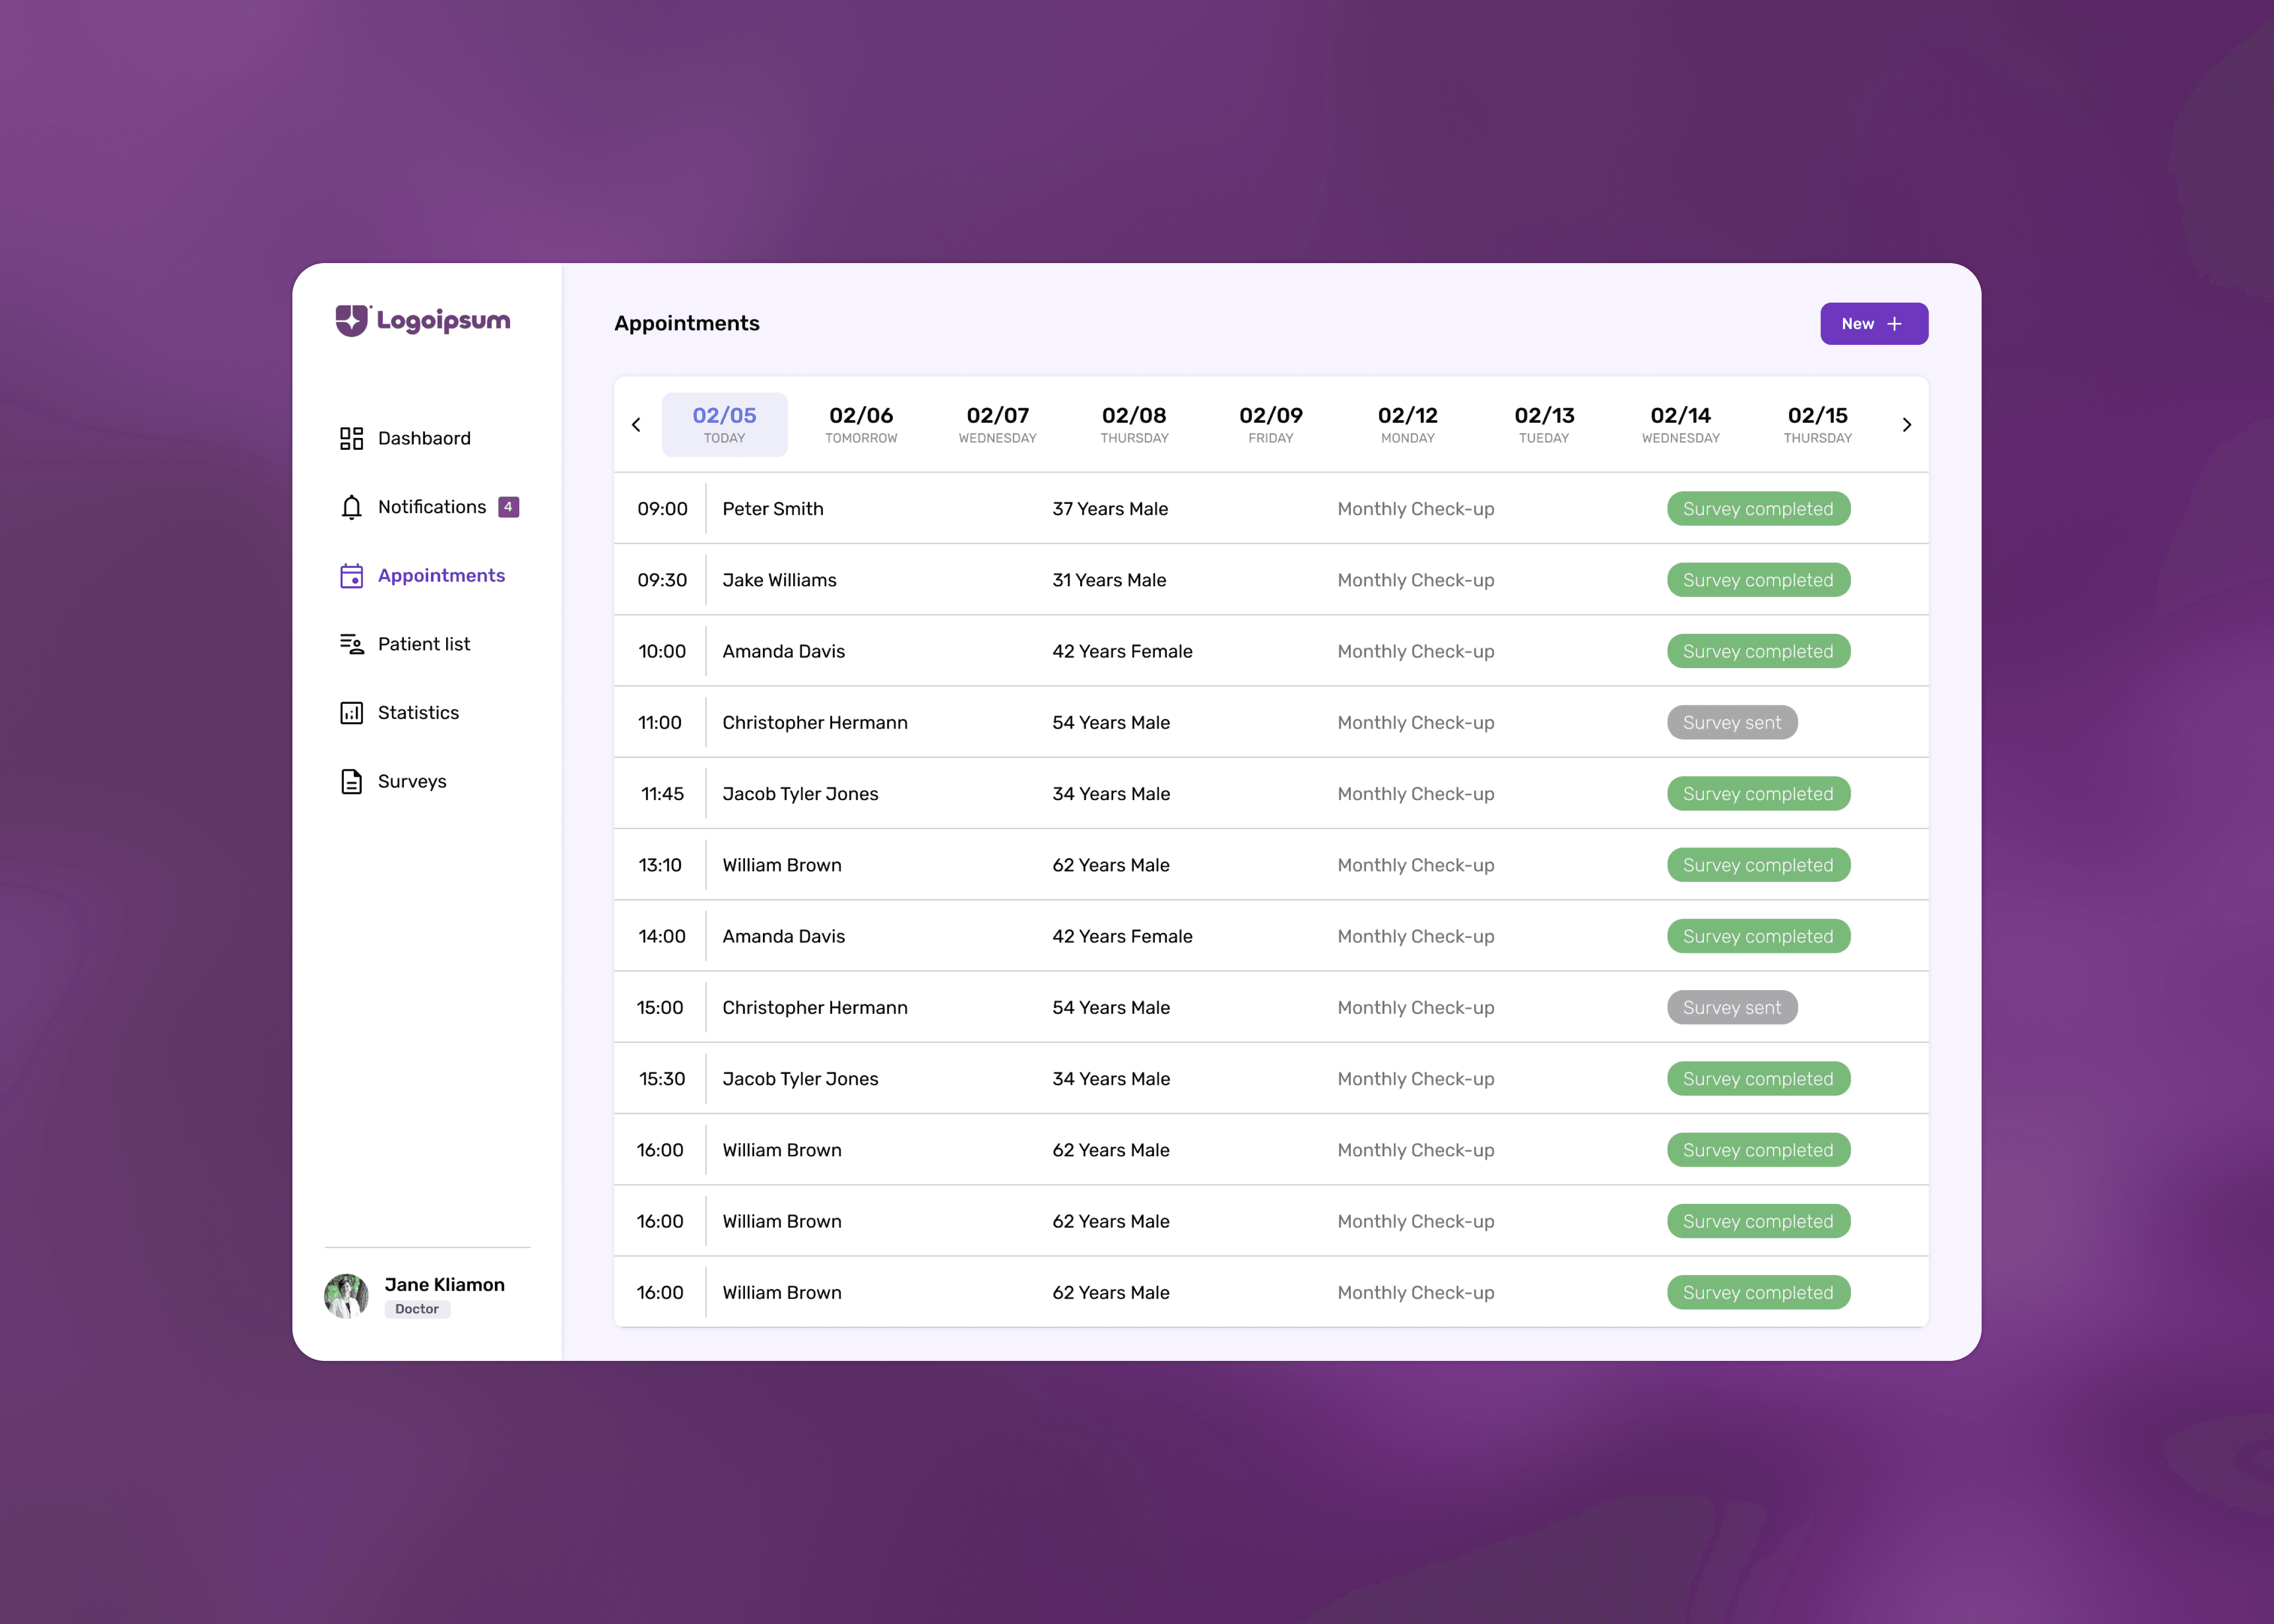Click the Dashboard grid icon
Screen dimensions: 2274x1624
click(x=351, y=438)
